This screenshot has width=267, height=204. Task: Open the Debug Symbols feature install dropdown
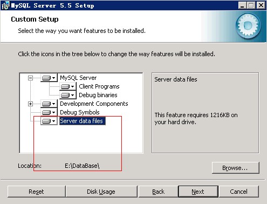click(49, 112)
